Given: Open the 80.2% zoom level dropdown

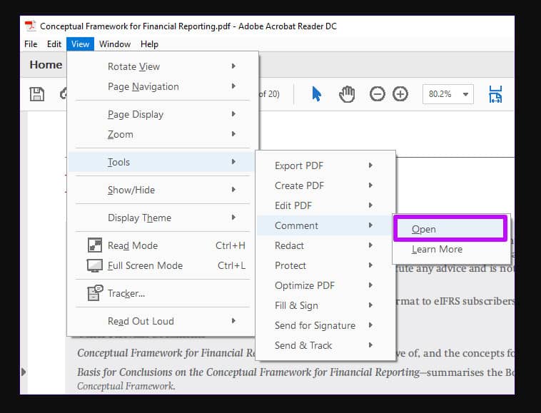Looking at the screenshot, I should 448,93.
